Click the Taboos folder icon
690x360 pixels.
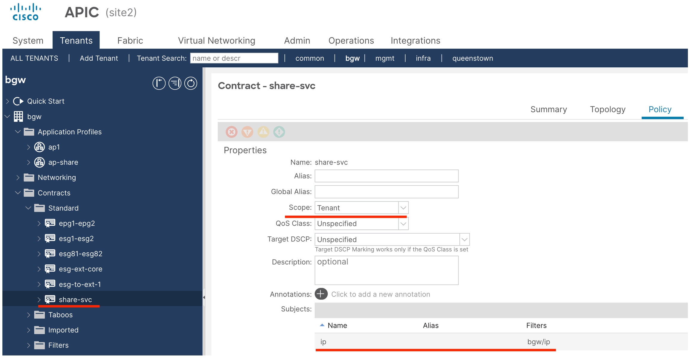click(x=39, y=314)
